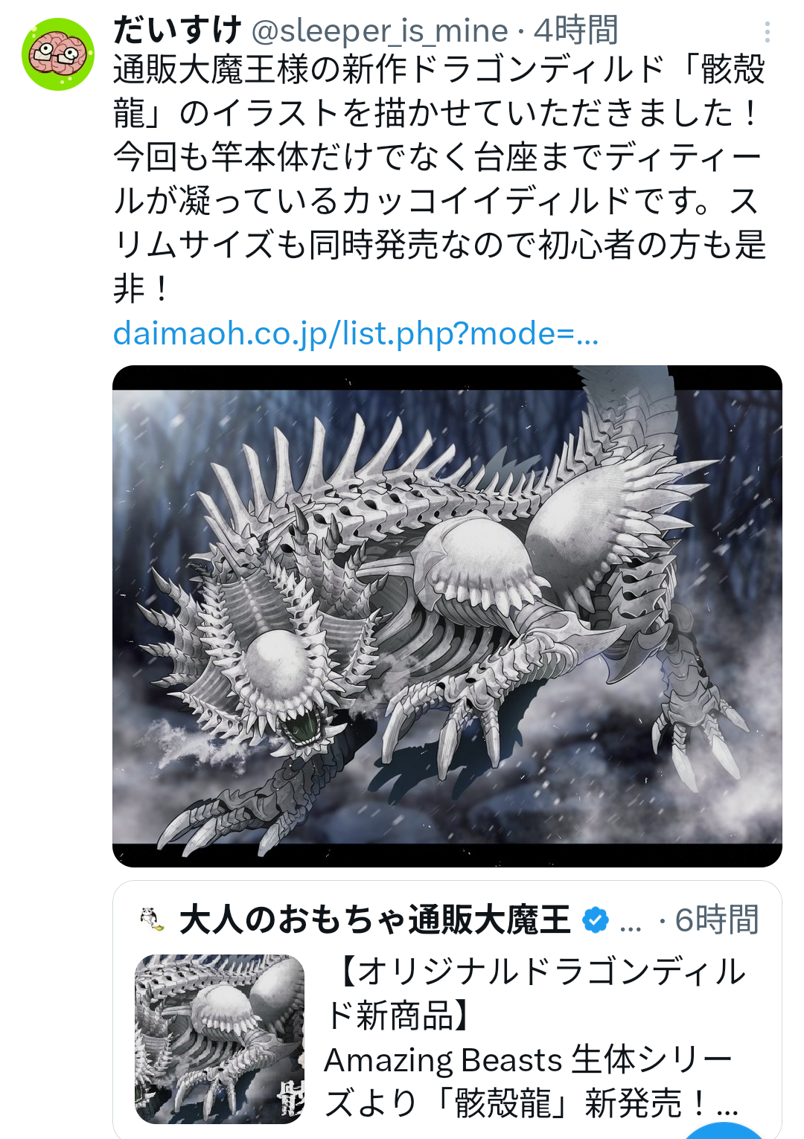
Task: Open the large bone dragon illustration
Action: (447, 616)
